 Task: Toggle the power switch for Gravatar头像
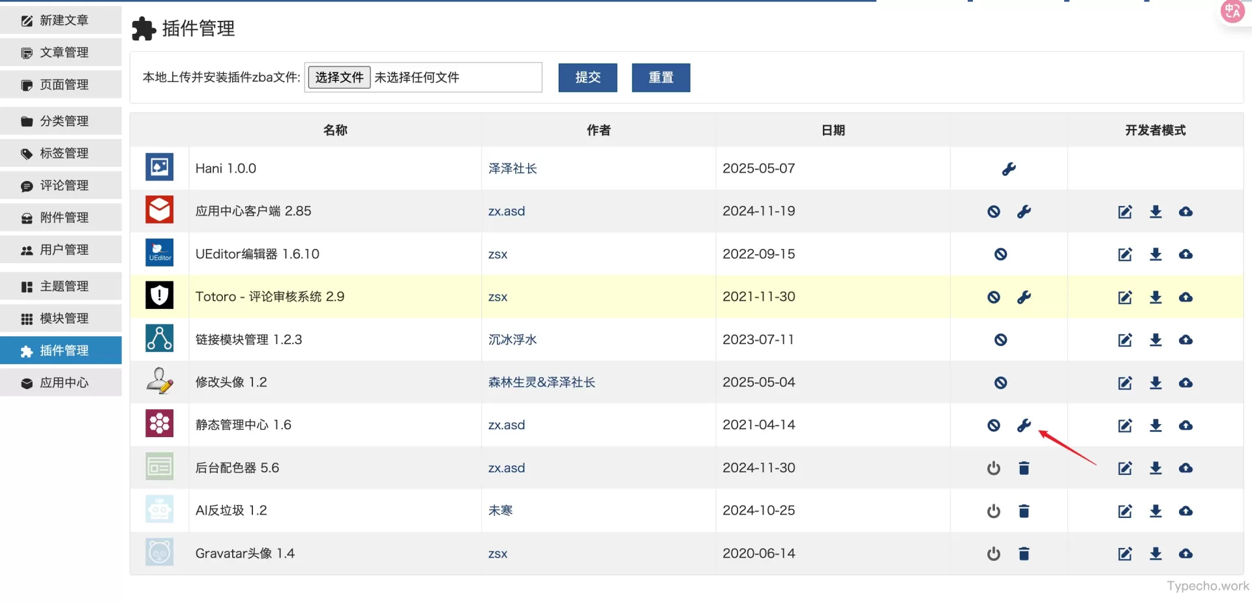click(x=993, y=553)
